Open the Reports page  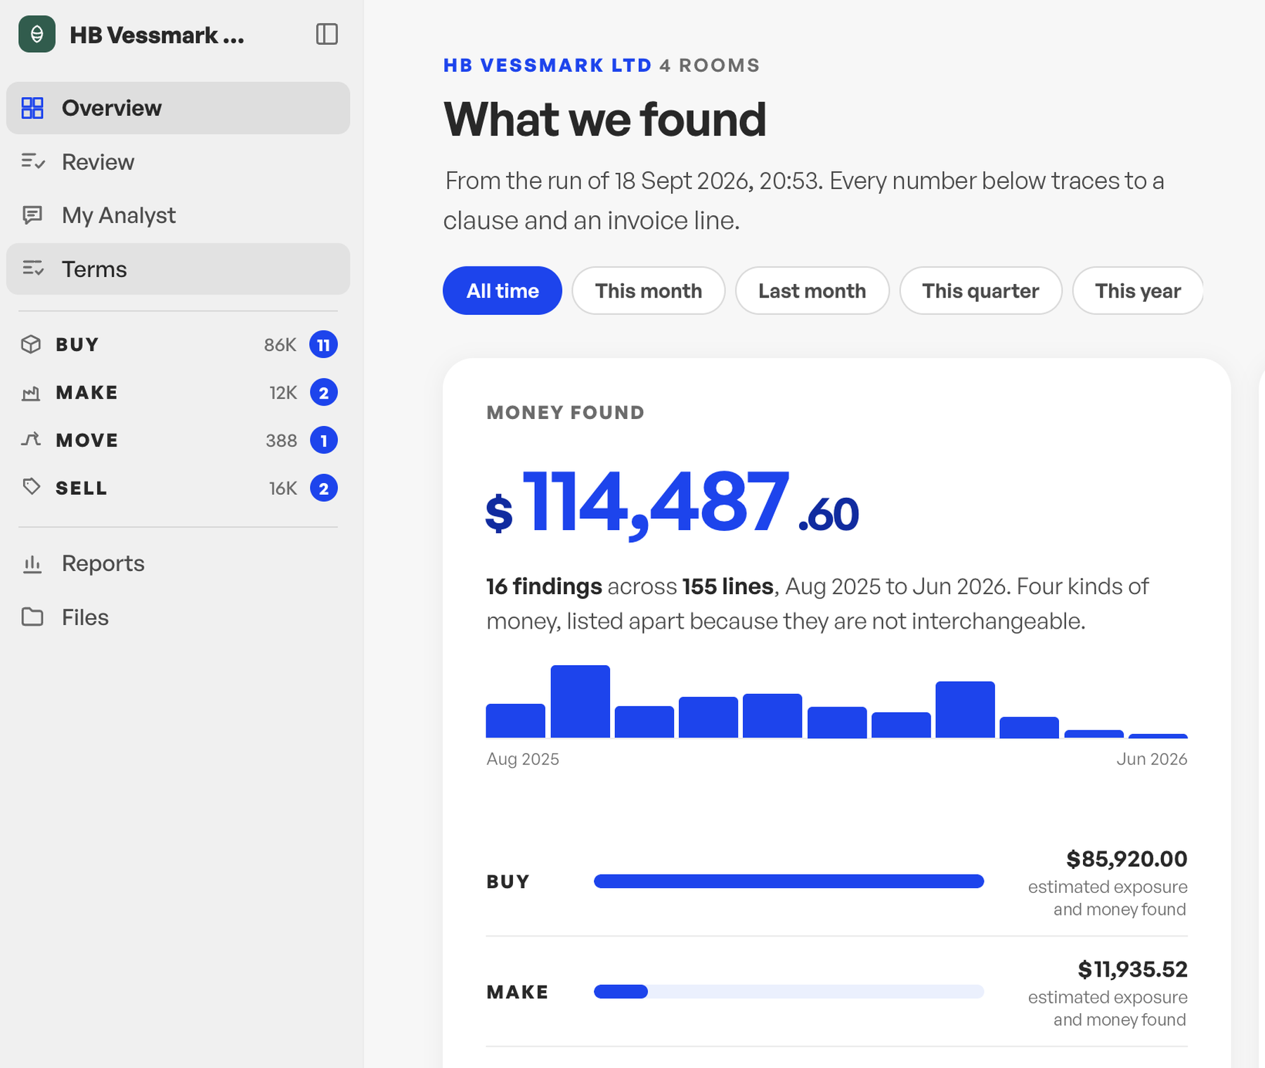[178, 564]
